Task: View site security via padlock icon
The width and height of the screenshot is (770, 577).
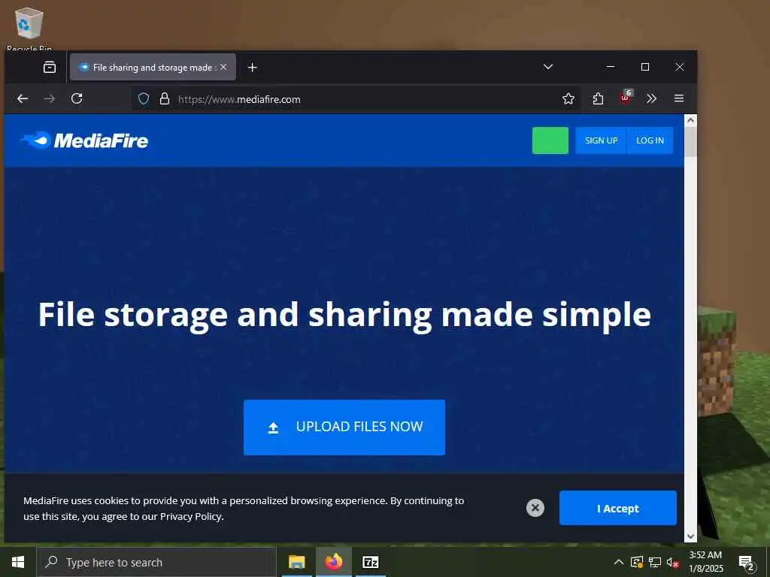Action: 165,99
